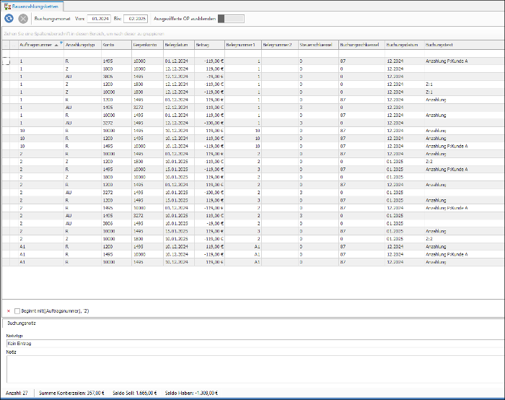Click 'Anzahlung F:Kunde A' in the Auftragsnummer A1 row
The image size is (505, 400).
tap(447, 254)
